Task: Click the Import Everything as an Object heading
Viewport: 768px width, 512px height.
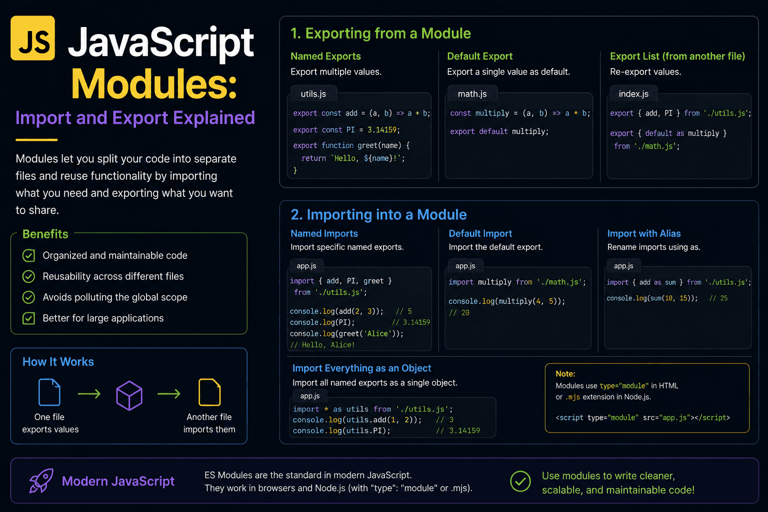Action: point(361,368)
